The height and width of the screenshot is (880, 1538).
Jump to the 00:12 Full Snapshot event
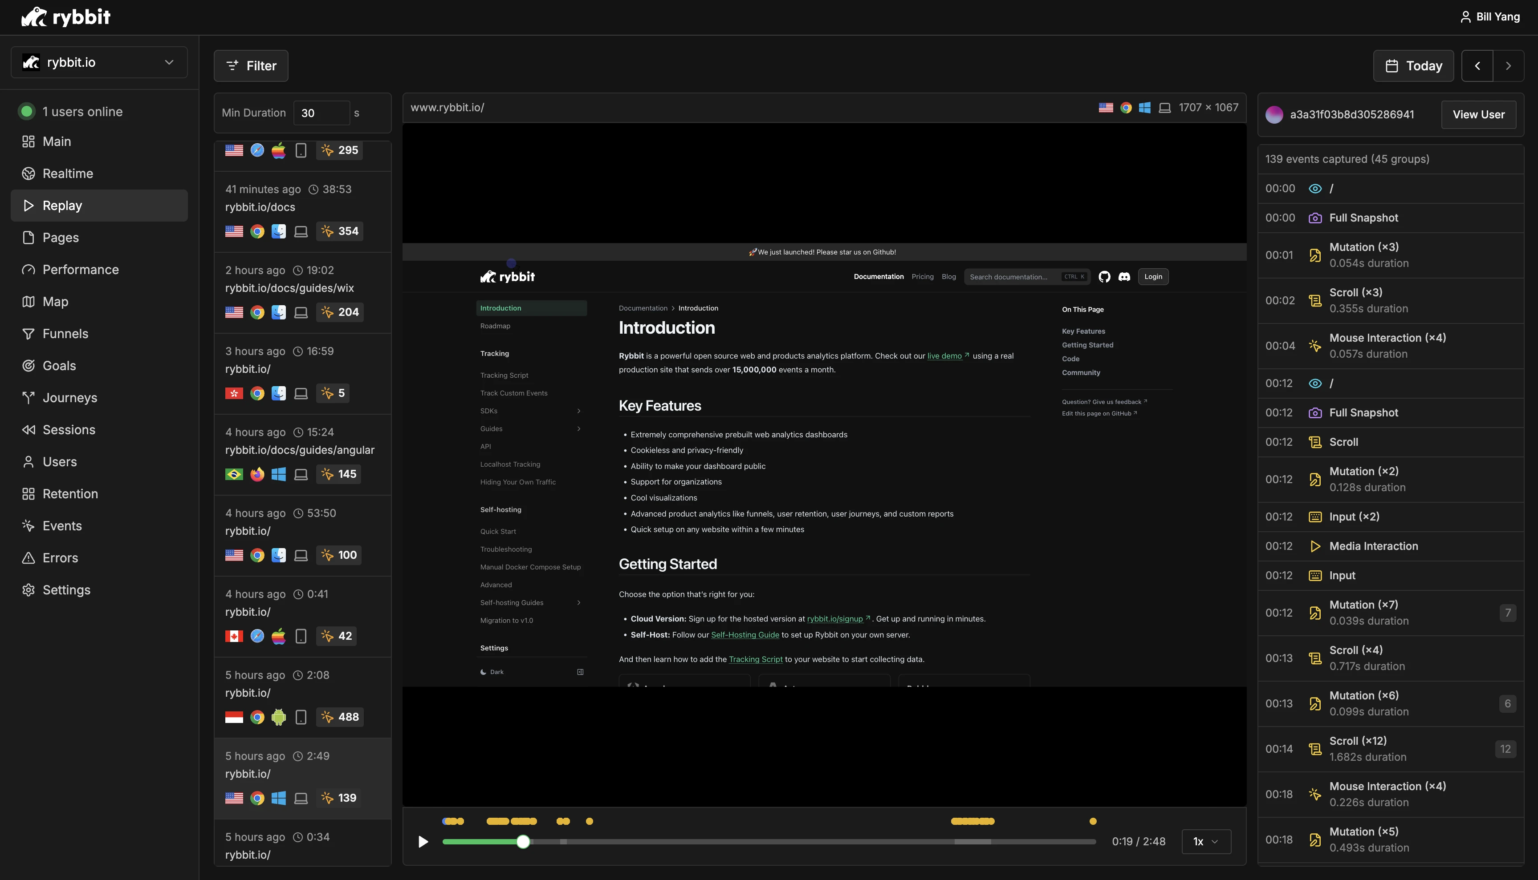tap(1391, 413)
